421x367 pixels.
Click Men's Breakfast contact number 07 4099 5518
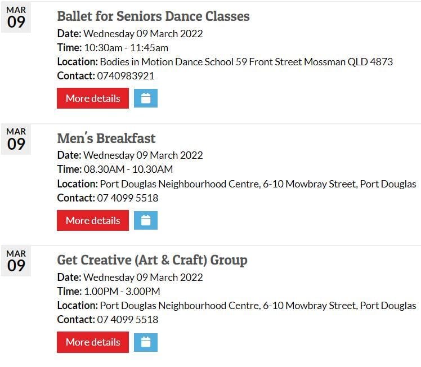pos(128,198)
